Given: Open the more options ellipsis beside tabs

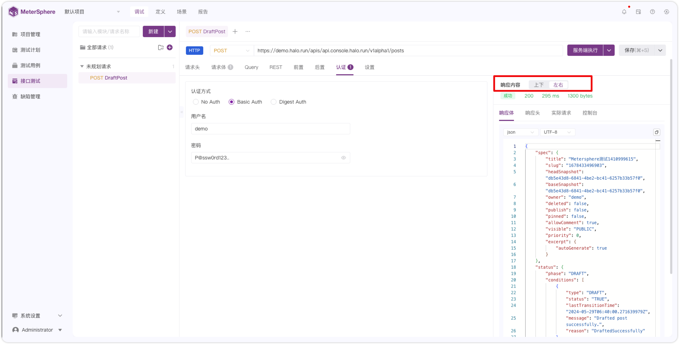Looking at the screenshot, I should coord(248,31).
